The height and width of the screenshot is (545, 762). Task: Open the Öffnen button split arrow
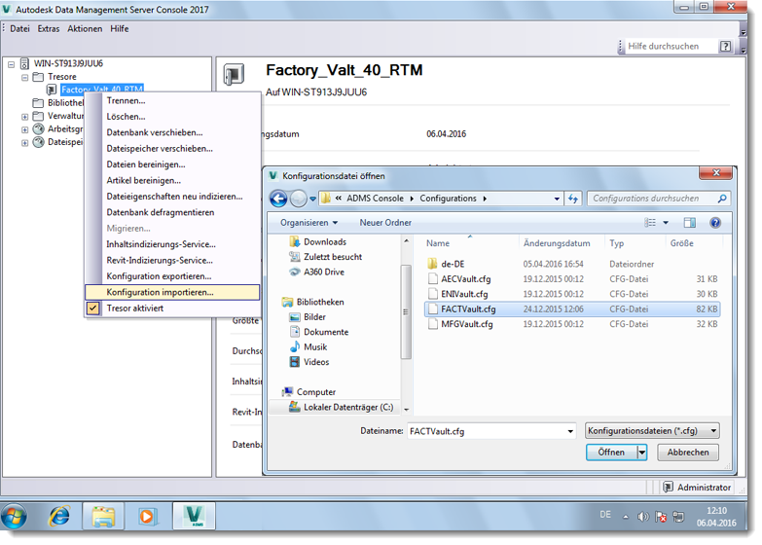click(642, 453)
